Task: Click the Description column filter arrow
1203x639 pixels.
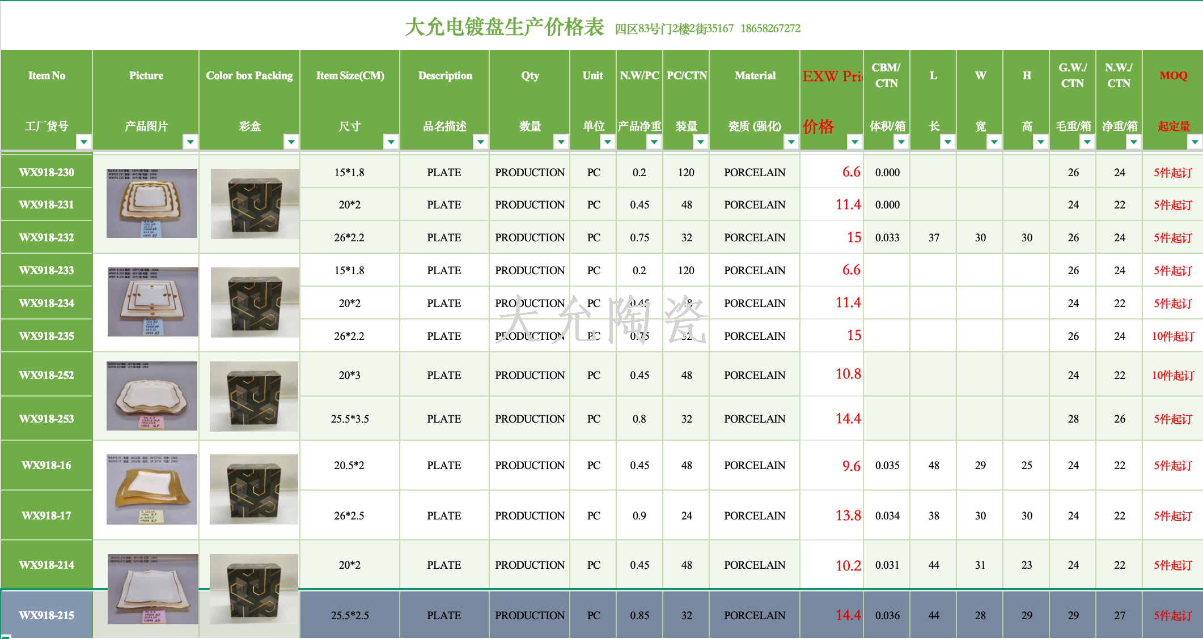Action: pyautogui.click(x=481, y=142)
